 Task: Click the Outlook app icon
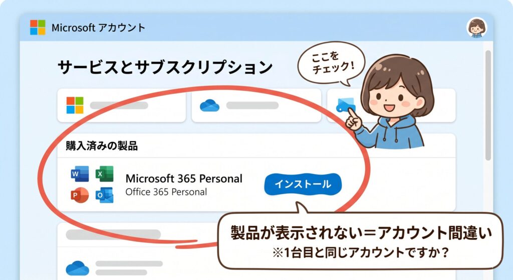point(104,195)
